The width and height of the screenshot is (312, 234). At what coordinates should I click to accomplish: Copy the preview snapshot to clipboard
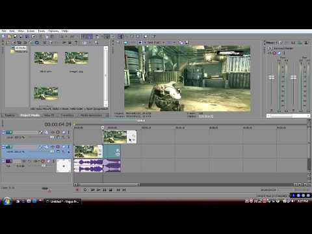click(181, 43)
